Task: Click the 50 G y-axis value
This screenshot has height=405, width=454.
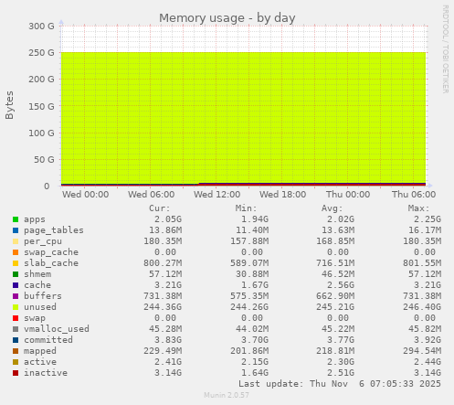Action: coord(44,159)
